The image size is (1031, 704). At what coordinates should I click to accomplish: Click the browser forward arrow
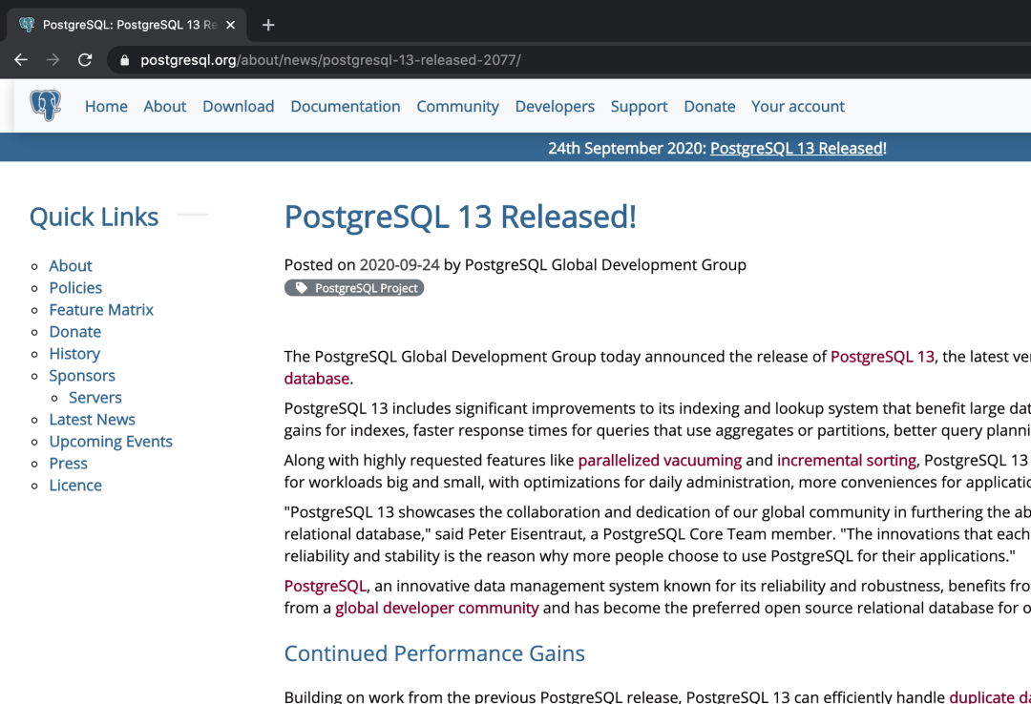[53, 59]
